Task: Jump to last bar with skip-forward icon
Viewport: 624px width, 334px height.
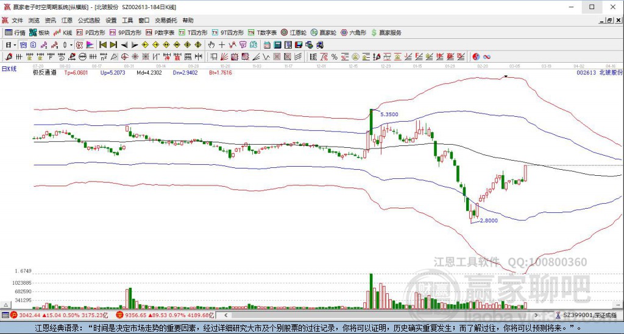Action: coord(113,44)
